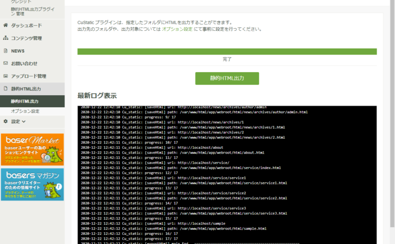Screen dimensions: 395x244
Task: Follow the green オプション設定 link in description
Action: pos(177,29)
